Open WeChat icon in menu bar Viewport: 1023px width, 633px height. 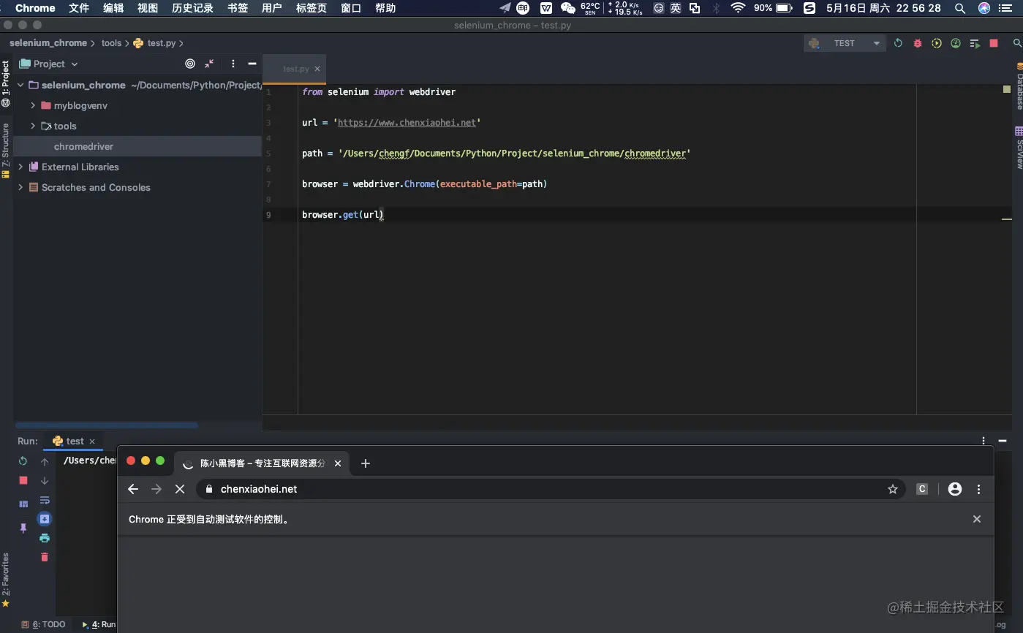point(568,8)
